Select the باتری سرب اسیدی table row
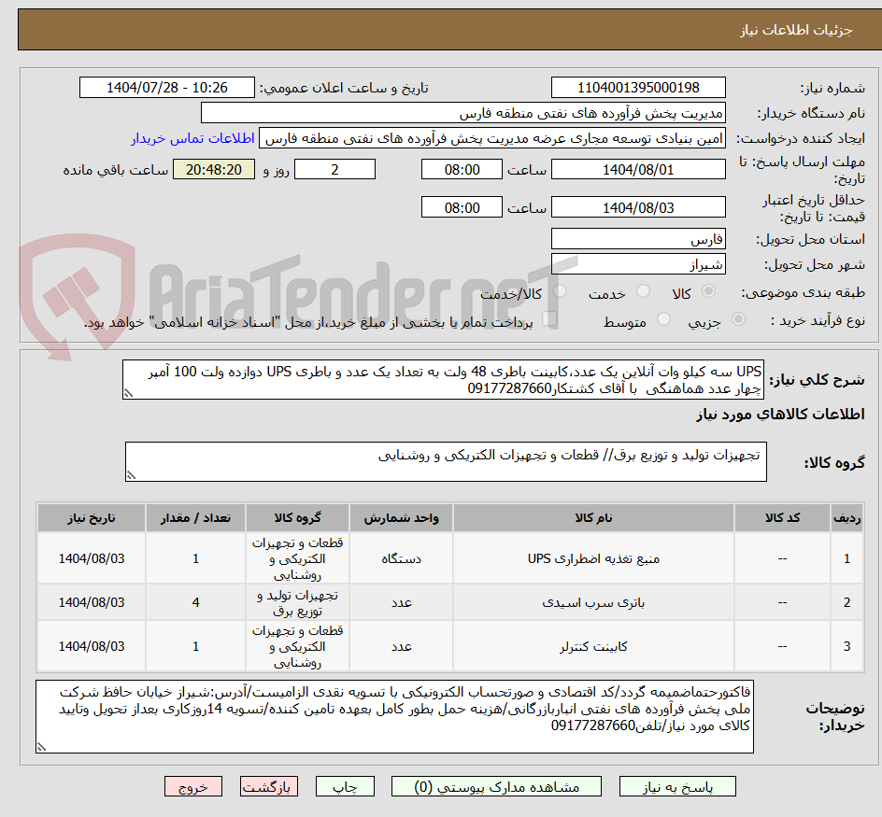The image size is (882, 817). (x=441, y=601)
